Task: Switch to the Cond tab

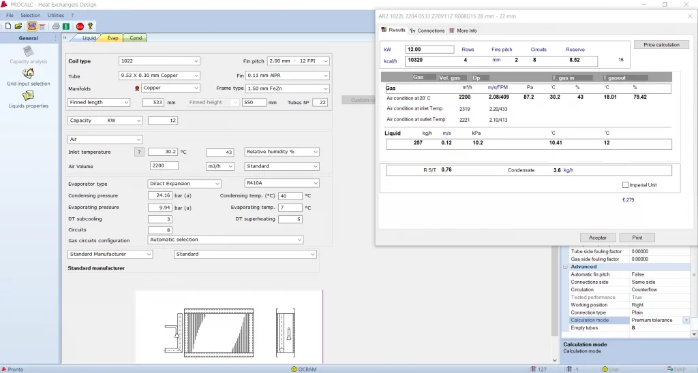Action: [136, 38]
